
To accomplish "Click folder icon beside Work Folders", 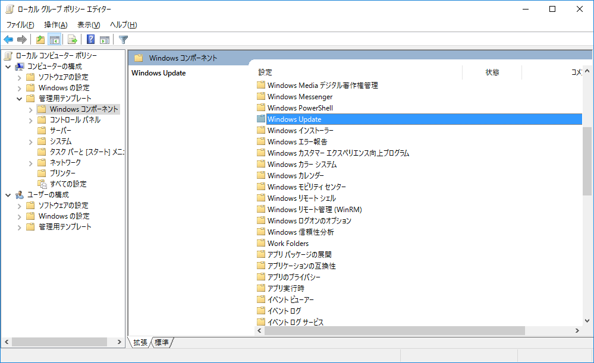I will pyautogui.click(x=261, y=243).
